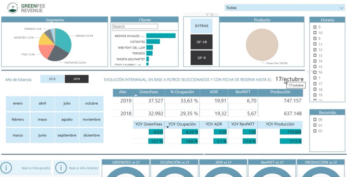Click the info icon beside Real vs Presupuesto
This screenshot has height=177, width=347.
coord(6,168)
